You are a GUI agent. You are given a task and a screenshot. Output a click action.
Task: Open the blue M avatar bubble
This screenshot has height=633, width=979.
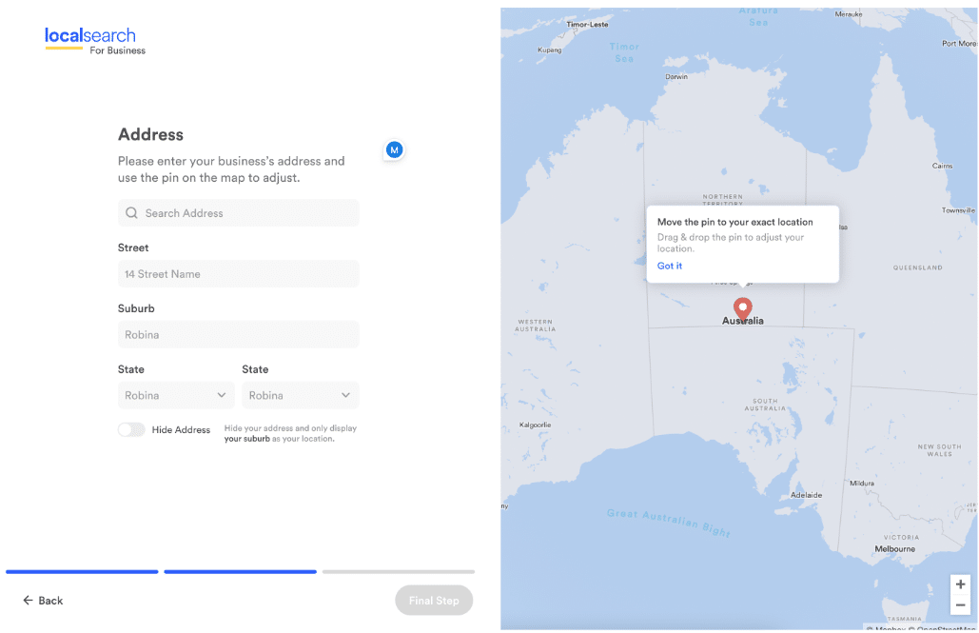pos(393,149)
